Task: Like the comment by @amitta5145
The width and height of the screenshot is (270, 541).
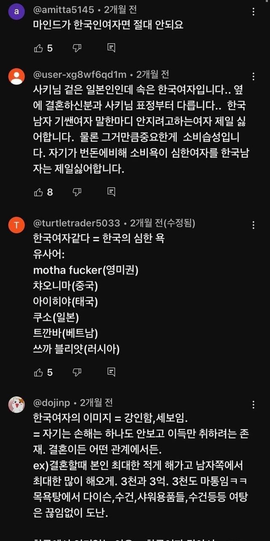Action: click(x=38, y=48)
